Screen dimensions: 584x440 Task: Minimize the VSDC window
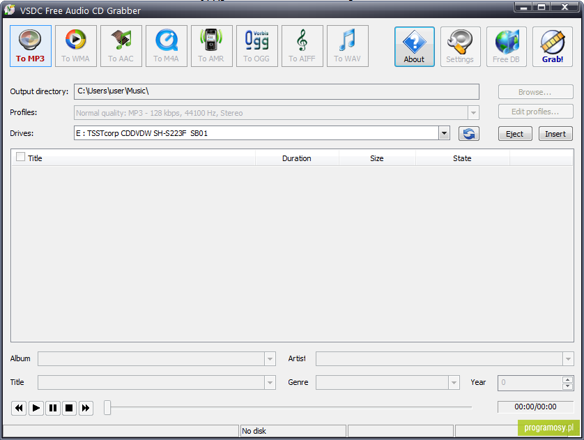click(523, 7)
